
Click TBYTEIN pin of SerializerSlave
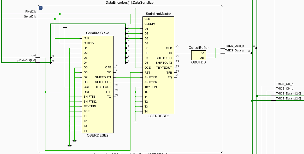coord(90,106)
